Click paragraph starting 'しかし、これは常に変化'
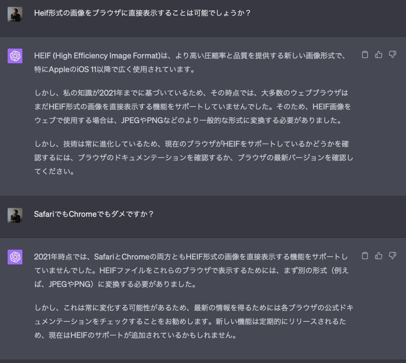 click(x=193, y=321)
